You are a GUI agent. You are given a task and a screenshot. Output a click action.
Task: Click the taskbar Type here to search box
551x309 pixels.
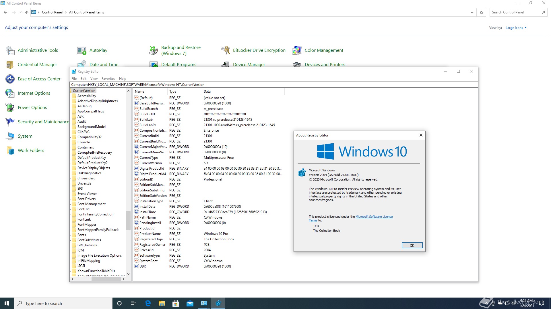coord(63,303)
